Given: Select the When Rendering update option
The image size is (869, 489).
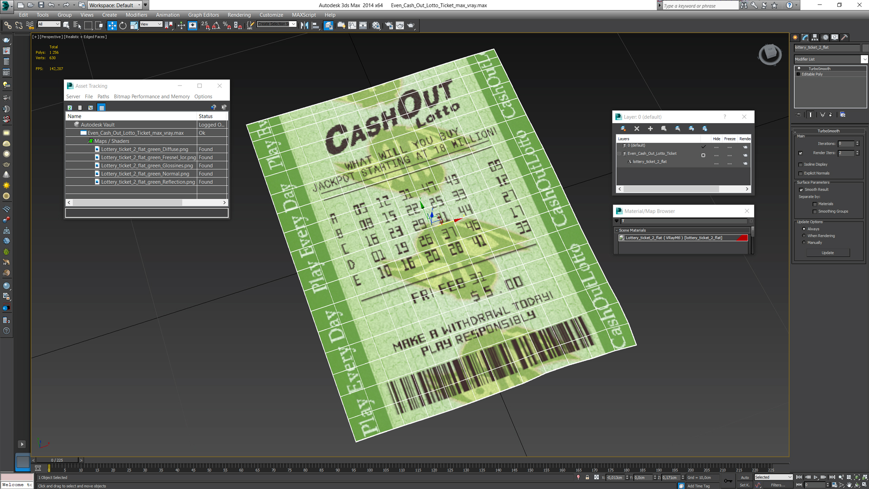Looking at the screenshot, I should click(x=804, y=236).
